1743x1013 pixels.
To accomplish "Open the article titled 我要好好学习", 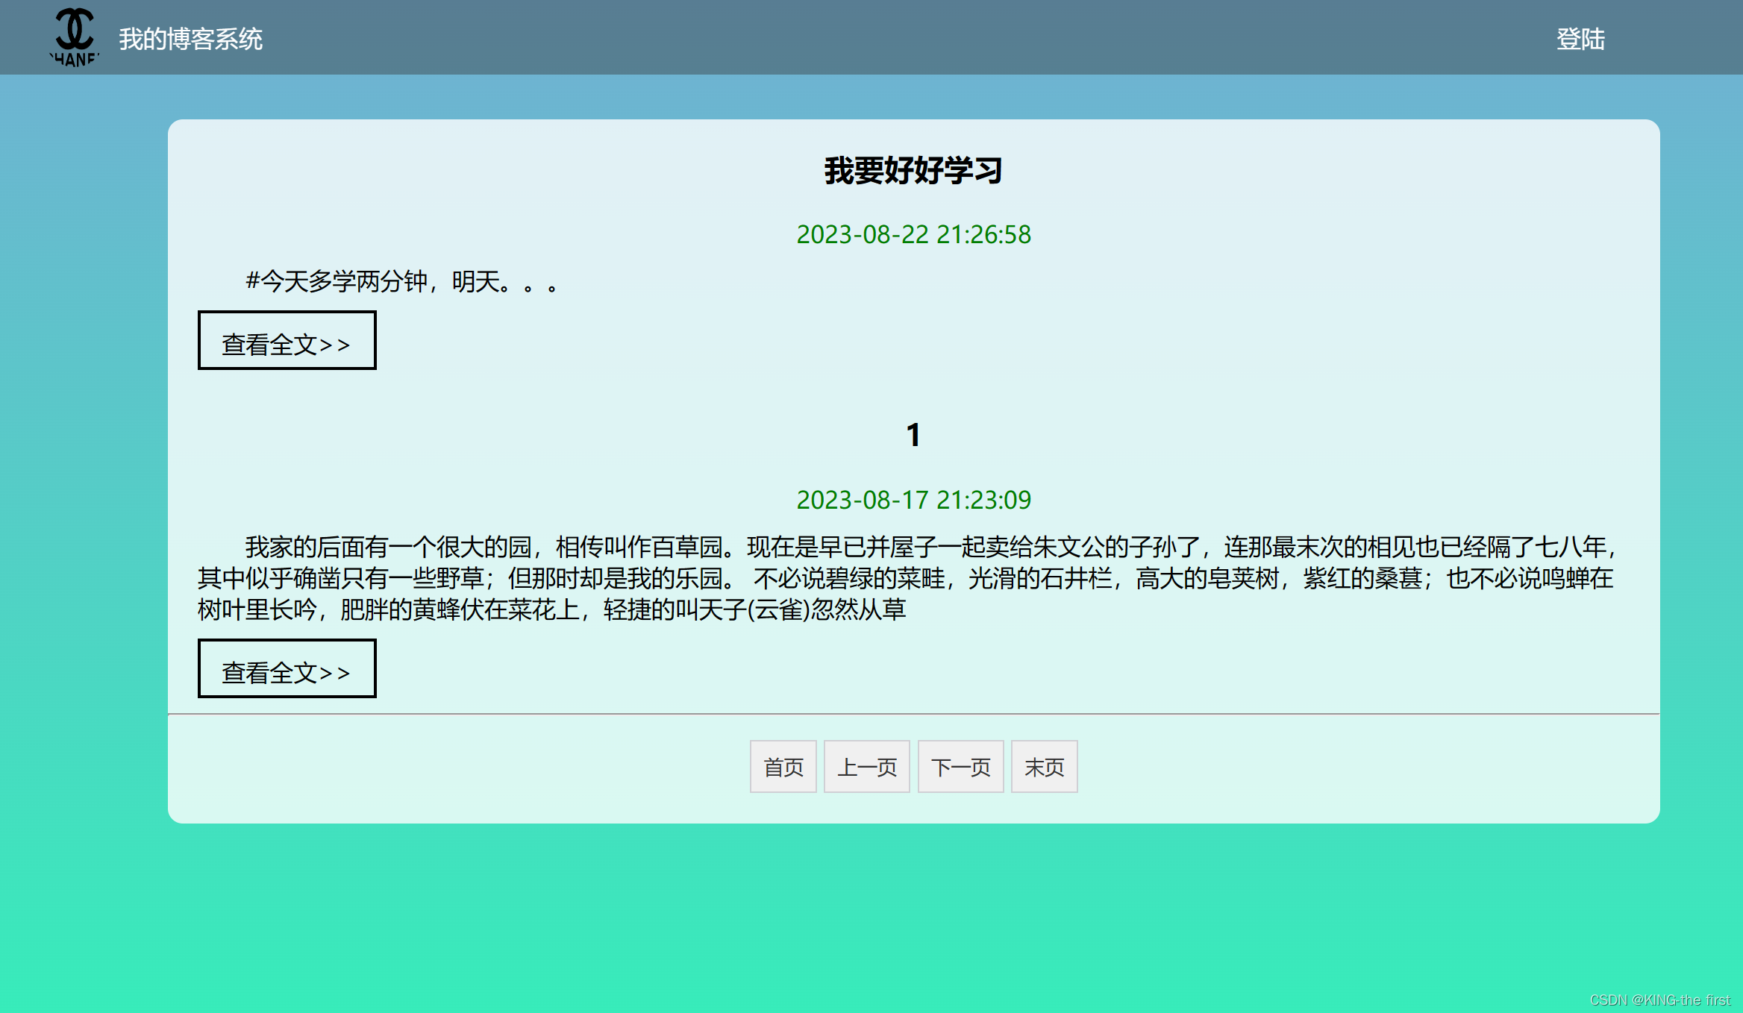I will point(913,170).
